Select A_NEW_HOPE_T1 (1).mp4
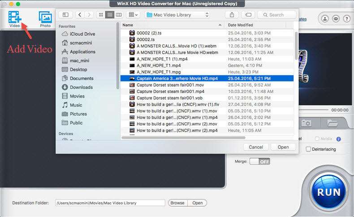 tap(207, 59)
